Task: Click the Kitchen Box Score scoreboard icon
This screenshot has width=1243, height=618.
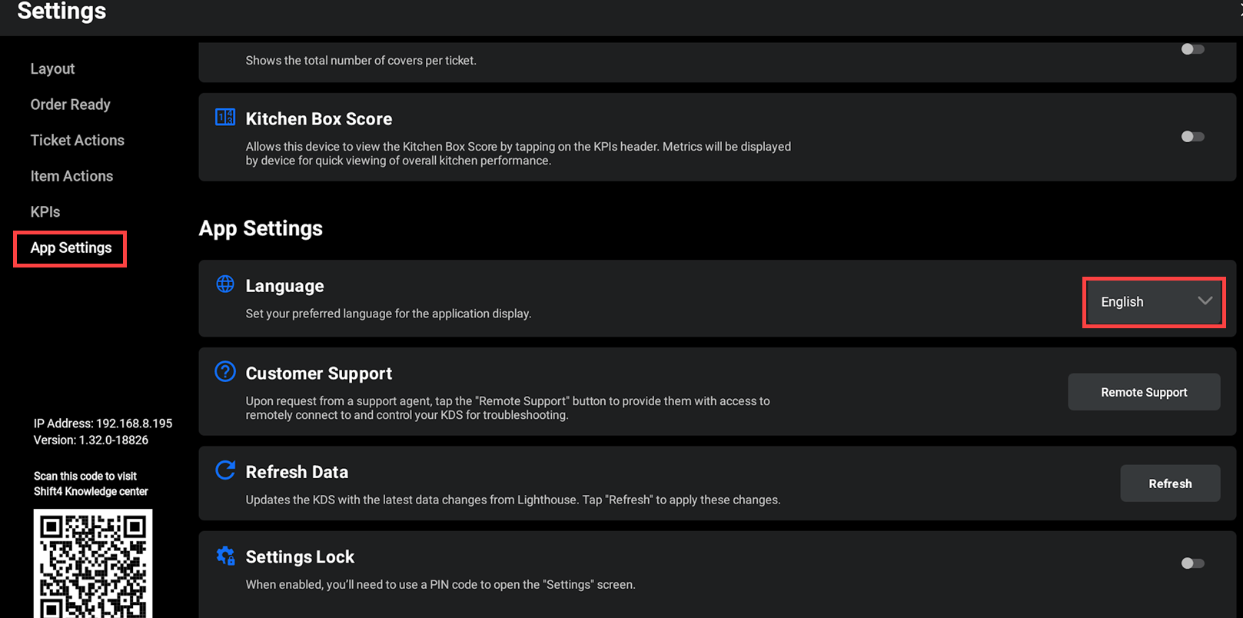Action: (x=225, y=118)
